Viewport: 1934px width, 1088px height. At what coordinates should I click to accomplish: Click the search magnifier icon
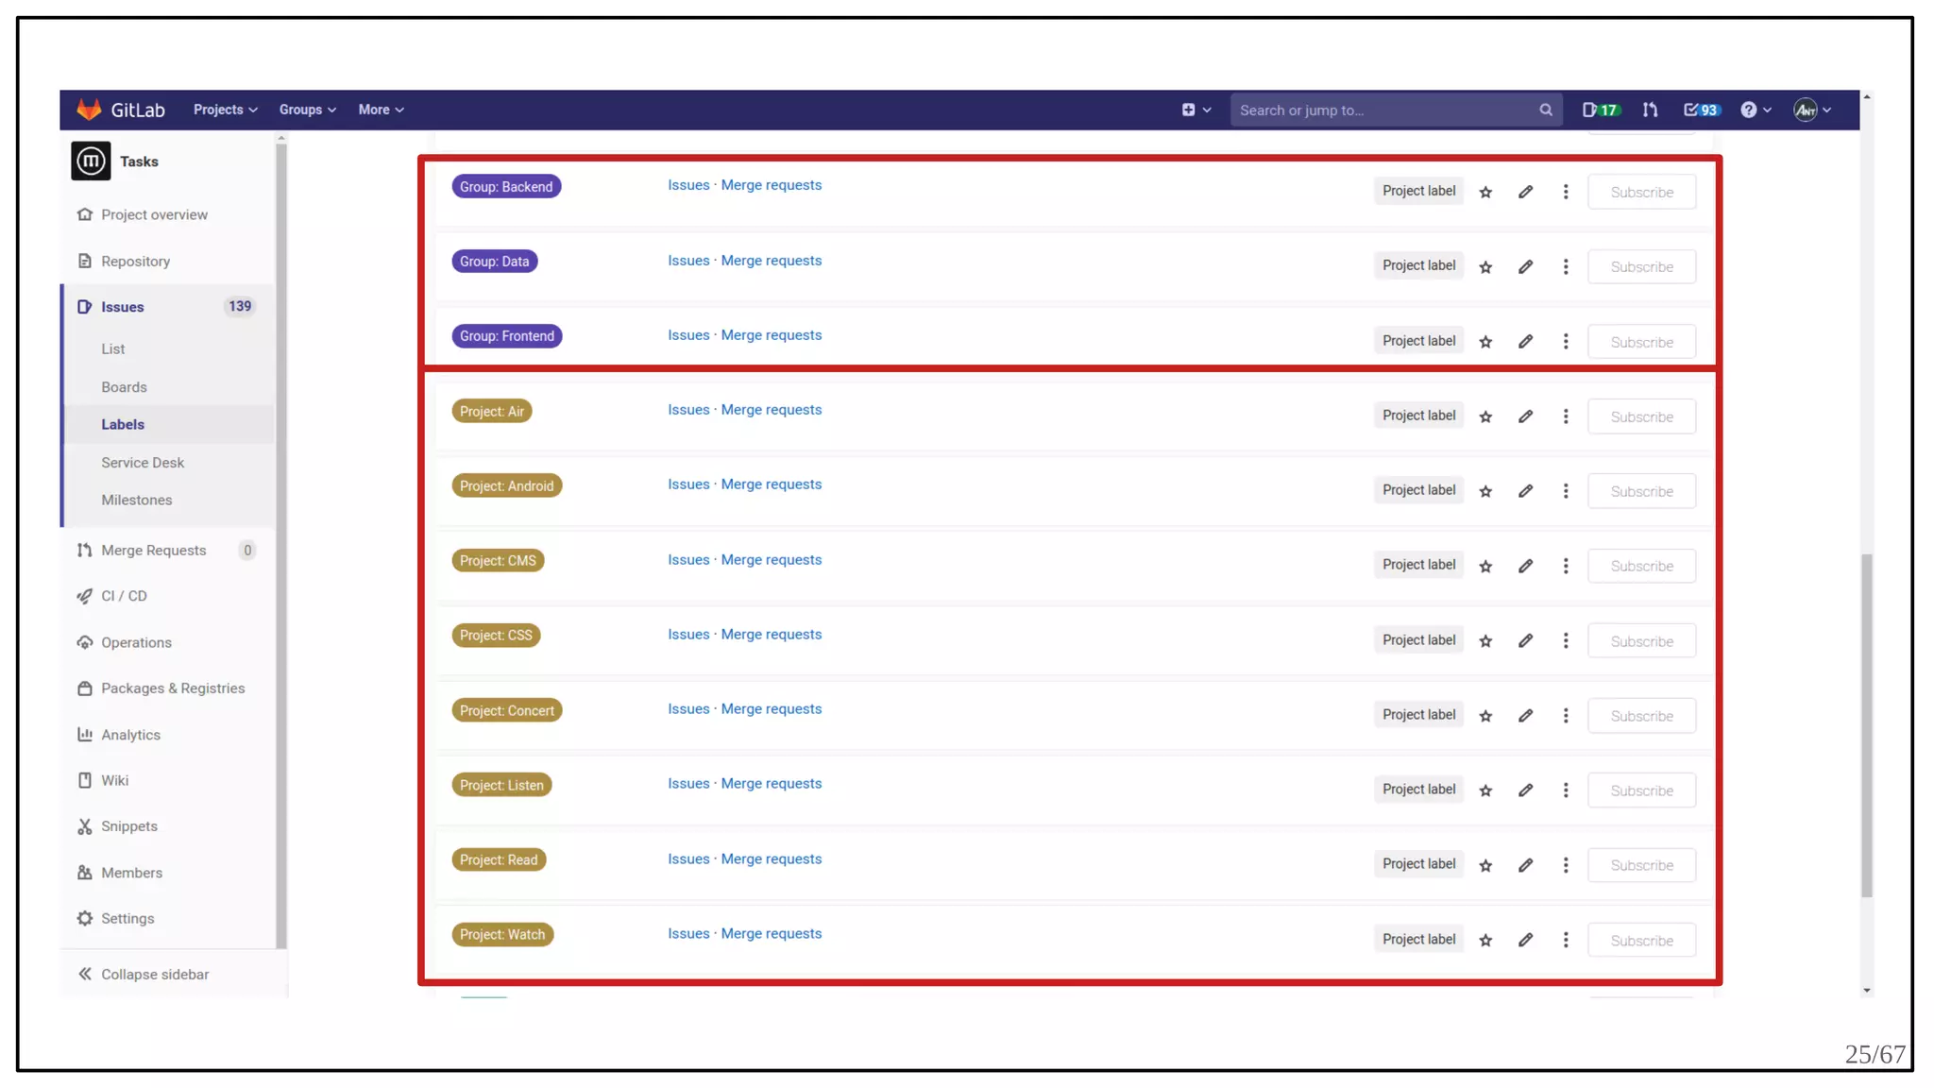pyautogui.click(x=1545, y=110)
